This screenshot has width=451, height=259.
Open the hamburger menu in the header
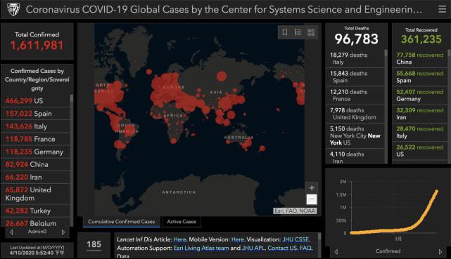point(442,9)
